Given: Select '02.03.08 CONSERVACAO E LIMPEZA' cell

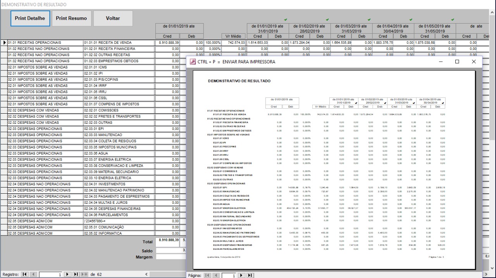Looking at the screenshot, I should coord(119,165).
